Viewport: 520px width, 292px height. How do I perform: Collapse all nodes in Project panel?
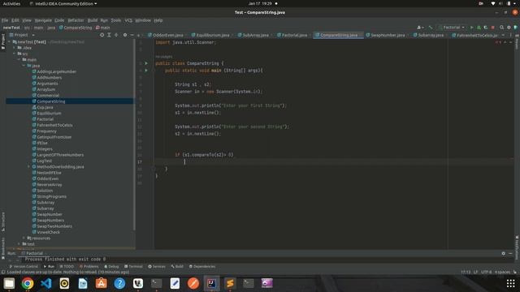pyautogui.click(x=116, y=35)
